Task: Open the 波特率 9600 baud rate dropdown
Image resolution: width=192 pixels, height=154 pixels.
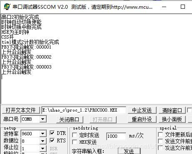Action: pyautogui.click(x=42, y=134)
